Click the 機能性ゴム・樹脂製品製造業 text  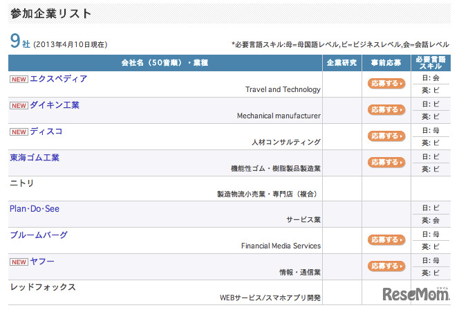coord(276,168)
